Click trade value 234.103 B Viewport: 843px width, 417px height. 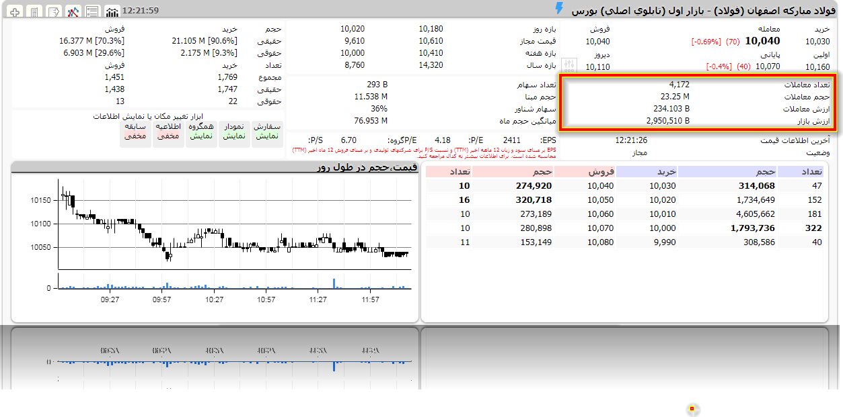[x=671, y=109]
